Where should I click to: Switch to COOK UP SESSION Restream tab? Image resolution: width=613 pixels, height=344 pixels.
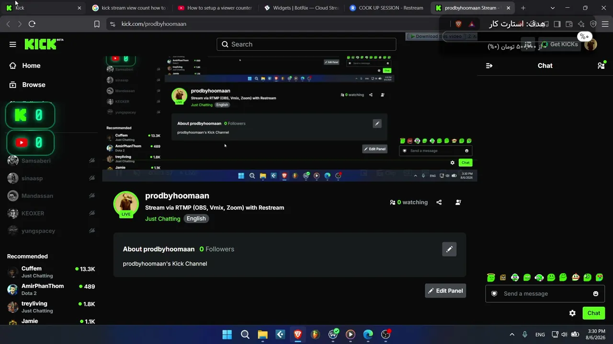point(387,8)
